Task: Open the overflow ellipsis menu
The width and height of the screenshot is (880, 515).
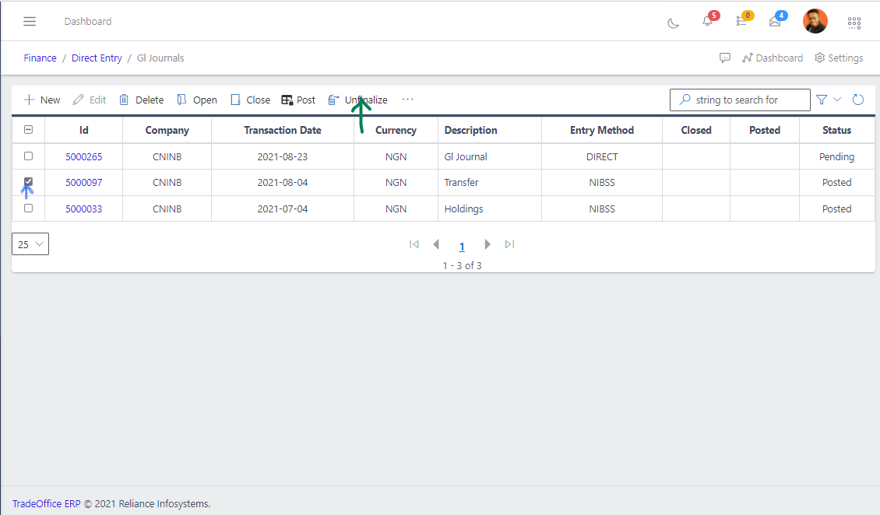Action: point(407,100)
